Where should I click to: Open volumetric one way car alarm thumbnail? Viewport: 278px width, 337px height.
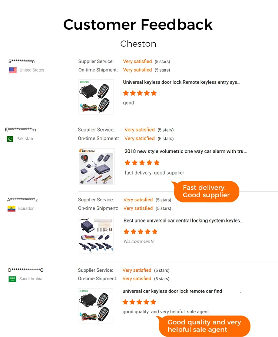point(96,166)
